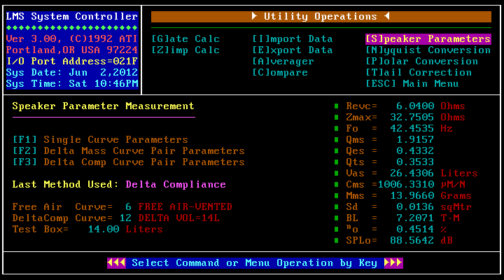Click the Cms value 1006.3310

click(x=406, y=185)
